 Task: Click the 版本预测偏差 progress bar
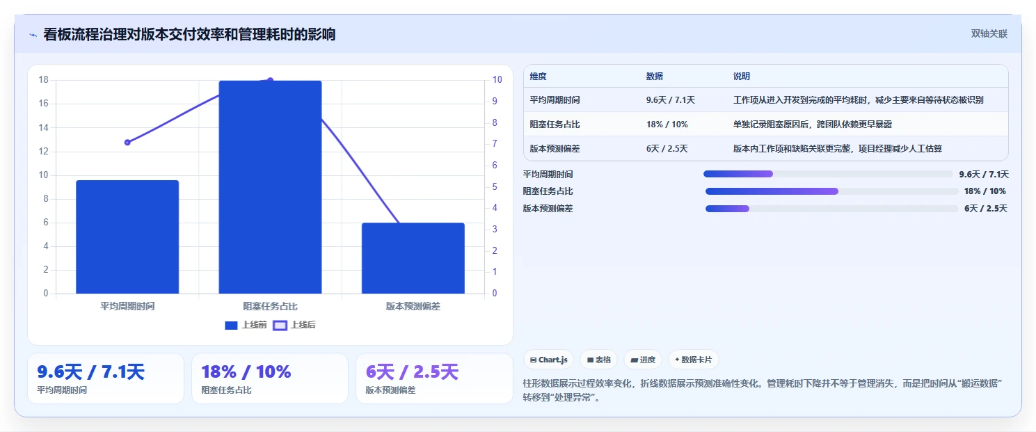[832, 209]
